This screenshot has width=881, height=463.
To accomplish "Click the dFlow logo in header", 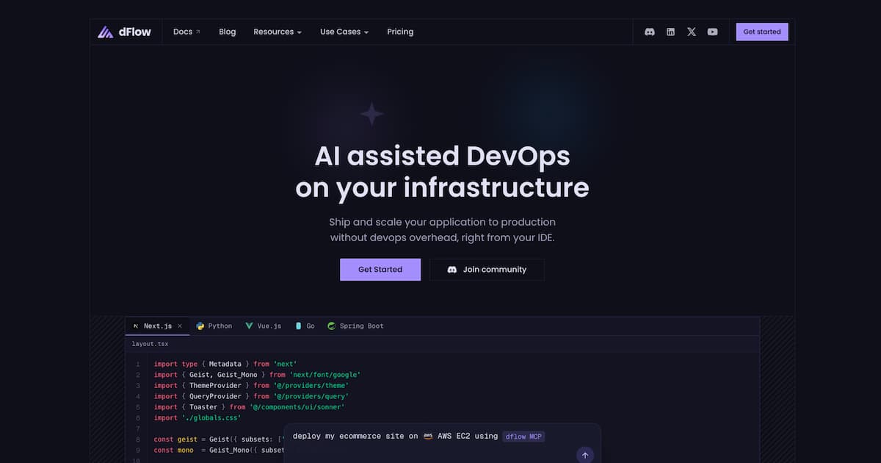I will pyautogui.click(x=125, y=32).
